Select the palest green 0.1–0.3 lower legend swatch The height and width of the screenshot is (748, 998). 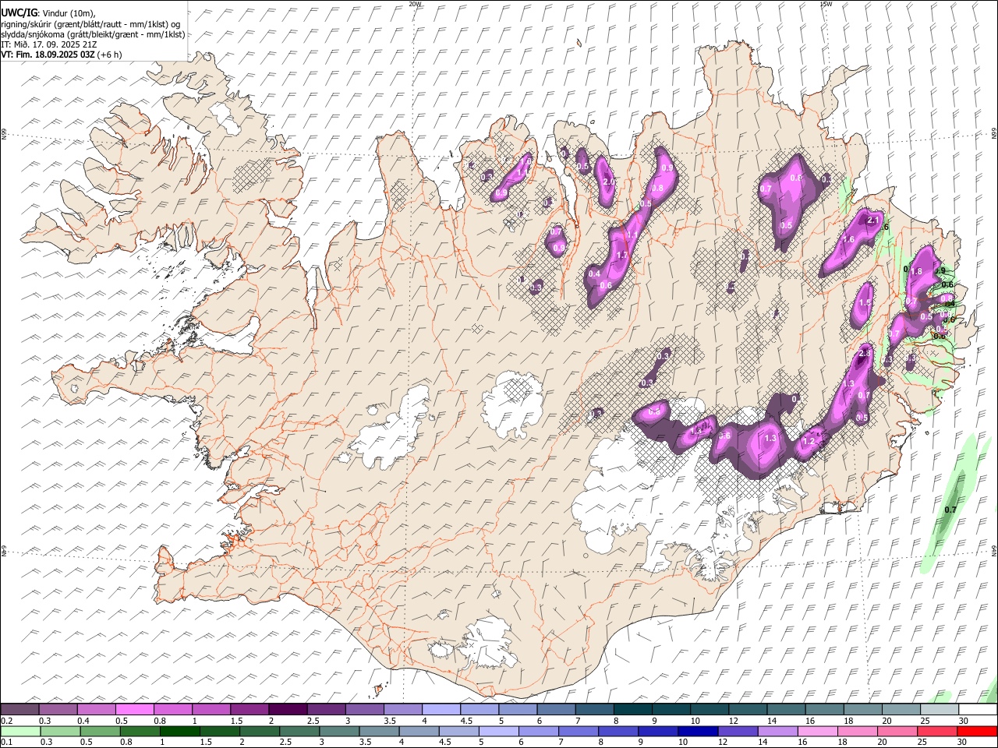coord(20,731)
